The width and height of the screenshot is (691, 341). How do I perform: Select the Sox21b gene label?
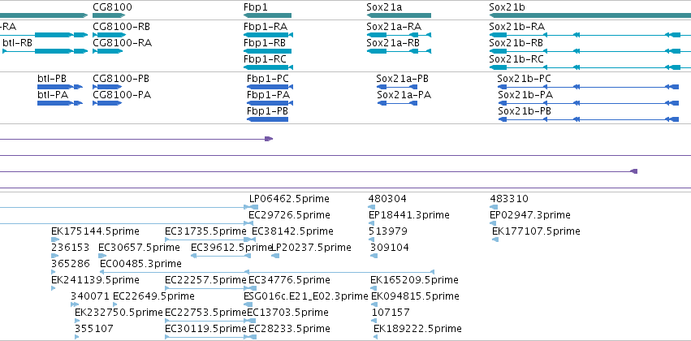[507, 7]
